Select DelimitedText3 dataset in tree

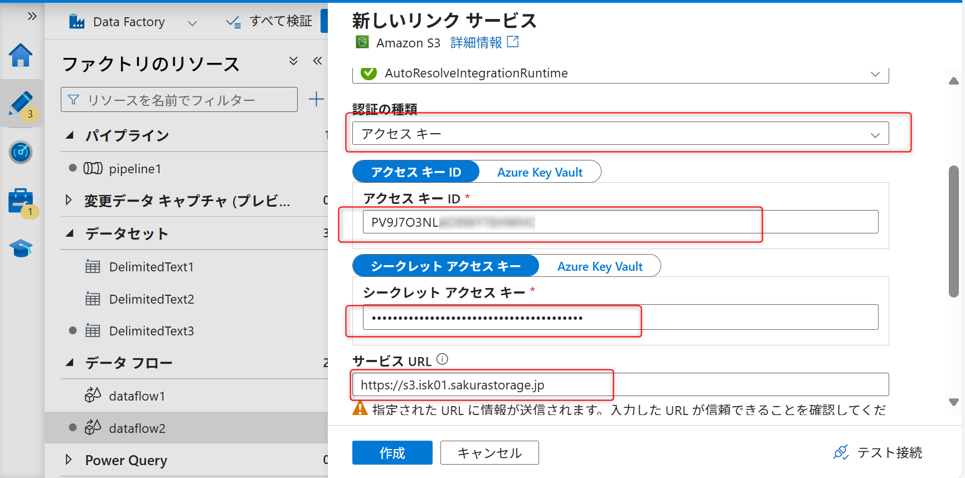152,331
